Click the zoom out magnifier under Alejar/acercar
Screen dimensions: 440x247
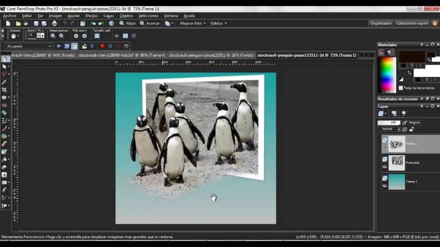(53, 36)
